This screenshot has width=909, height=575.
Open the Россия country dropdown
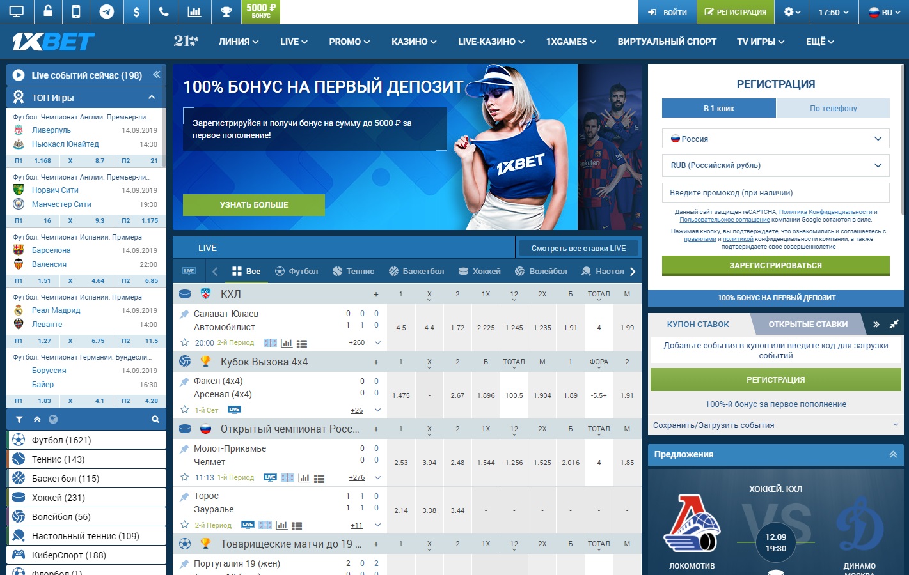pos(775,139)
